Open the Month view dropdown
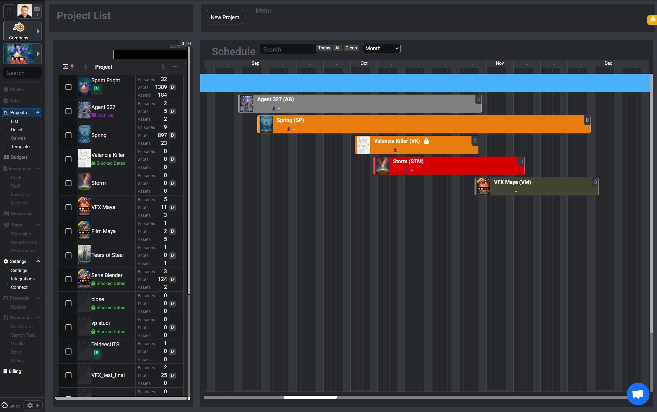This screenshot has width=657, height=412. 382,48
